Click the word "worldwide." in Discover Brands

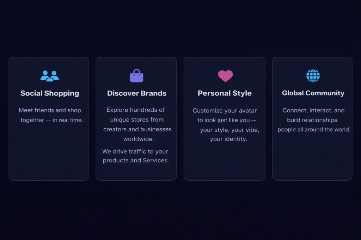click(139, 139)
